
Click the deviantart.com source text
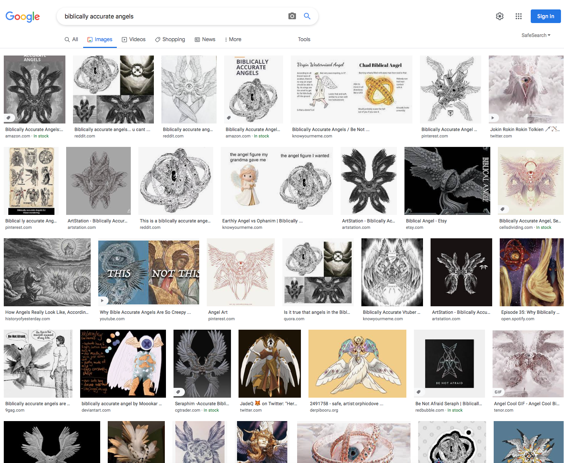(96, 410)
